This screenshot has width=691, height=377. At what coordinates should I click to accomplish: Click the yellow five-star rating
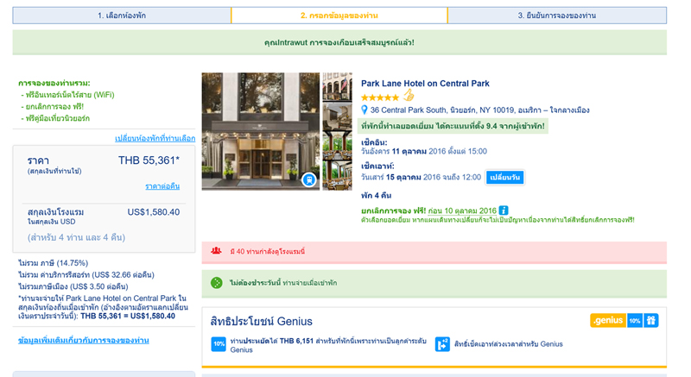pos(380,97)
